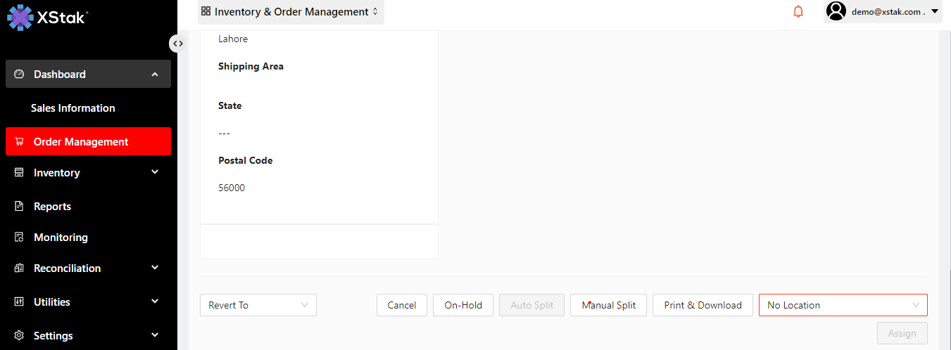Click the Inventory store icon
This screenshot has height=350, width=951.
pos(19,173)
